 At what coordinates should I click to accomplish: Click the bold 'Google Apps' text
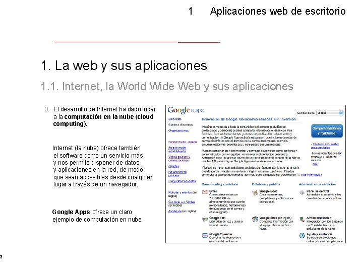click(x=71, y=212)
